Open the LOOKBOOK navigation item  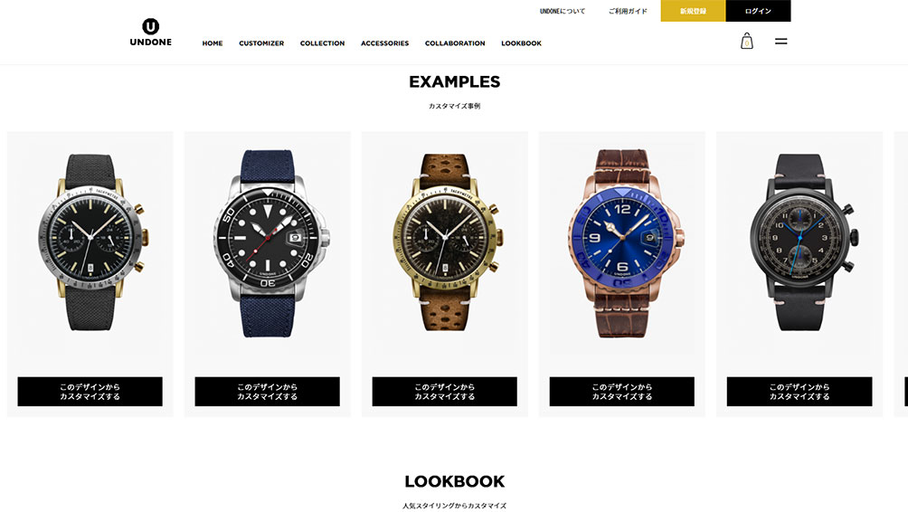click(521, 43)
